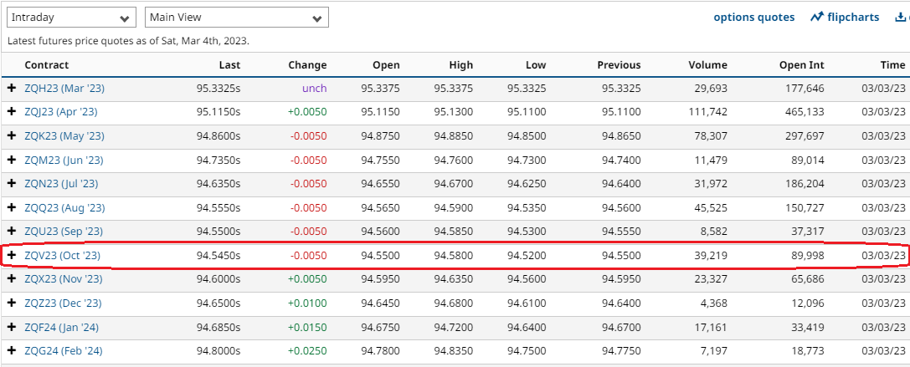The width and height of the screenshot is (910, 367).
Task: Click the plus icon beside ZQM23 (Jun '23)
Action: tap(12, 160)
